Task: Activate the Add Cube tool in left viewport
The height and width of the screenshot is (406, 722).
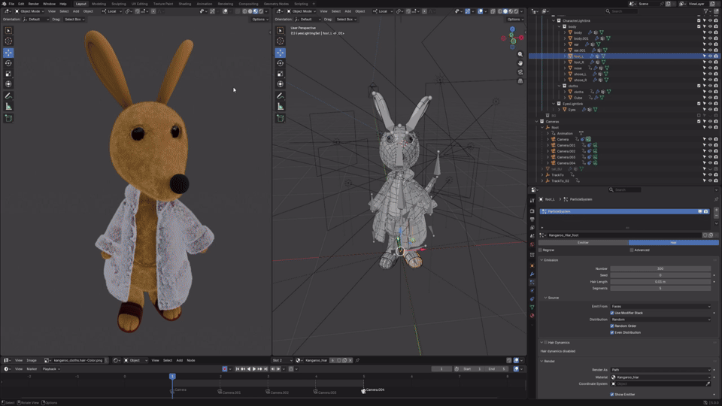Action: [8, 118]
